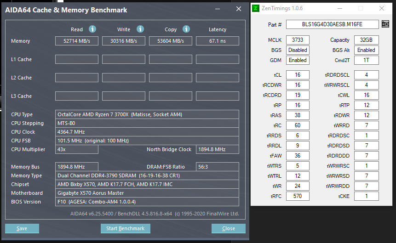The image size is (396, 243).
Task: Click the CPU Type field value
Action: (x=147, y=114)
